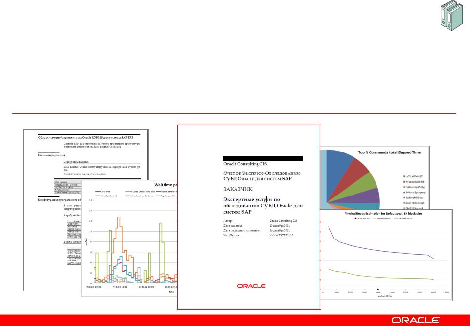470x326 pixels.
Task: Click the 'Общая информация' section heading
Action: (51, 155)
